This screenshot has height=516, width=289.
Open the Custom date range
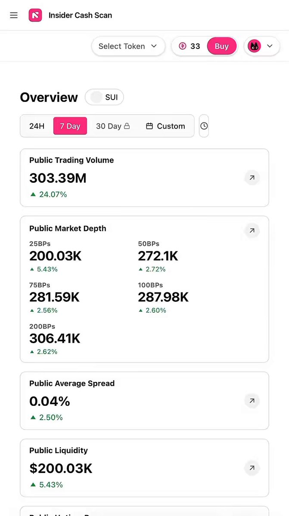[165, 126]
